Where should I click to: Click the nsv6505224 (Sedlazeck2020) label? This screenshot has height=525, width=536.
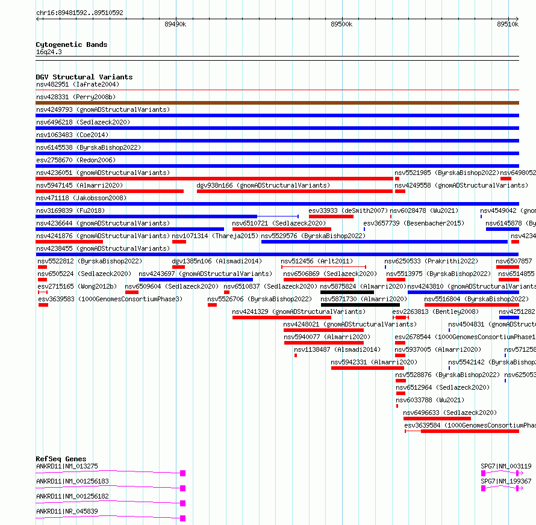84,274
